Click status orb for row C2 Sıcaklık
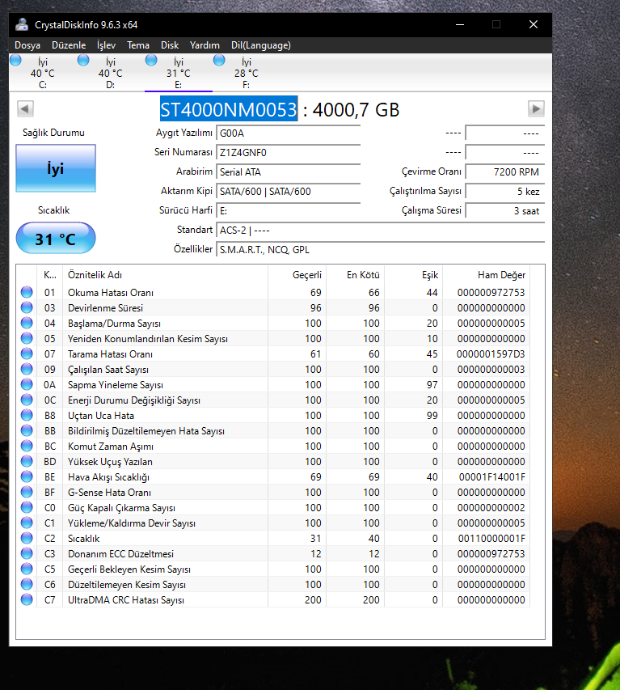This screenshot has height=690, width=620. [x=27, y=538]
